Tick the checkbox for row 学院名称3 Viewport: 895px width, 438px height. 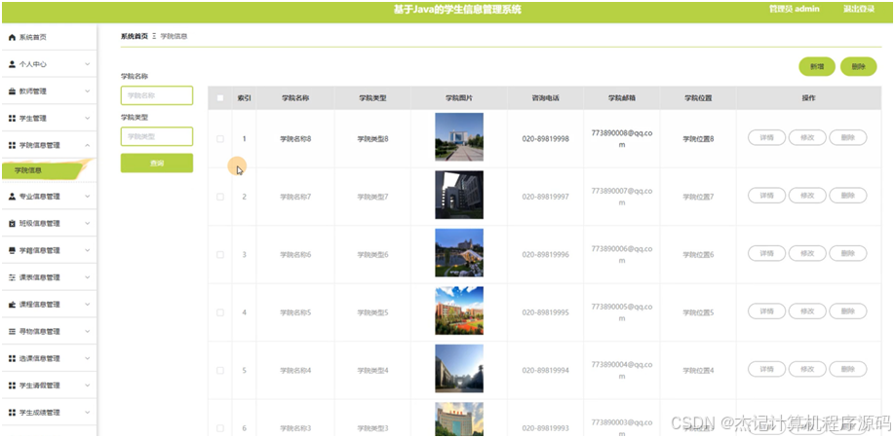pyautogui.click(x=220, y=428)
